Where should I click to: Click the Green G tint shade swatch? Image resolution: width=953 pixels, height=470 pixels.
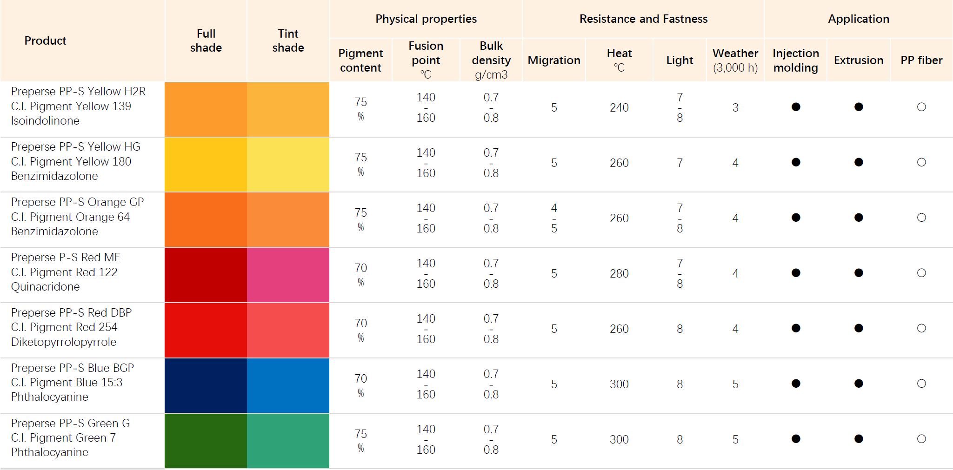pyautogui.click(x=288, y=441)
